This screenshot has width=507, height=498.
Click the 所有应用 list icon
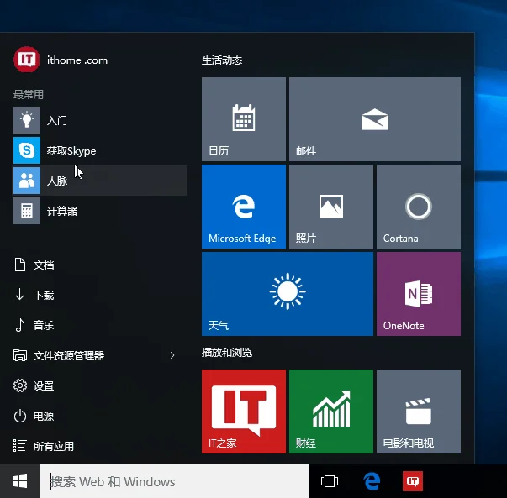click(19, 446)
